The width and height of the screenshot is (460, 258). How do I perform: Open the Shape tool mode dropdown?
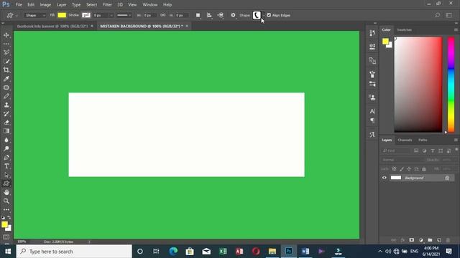pyautogui.click(x=35, y=15)
